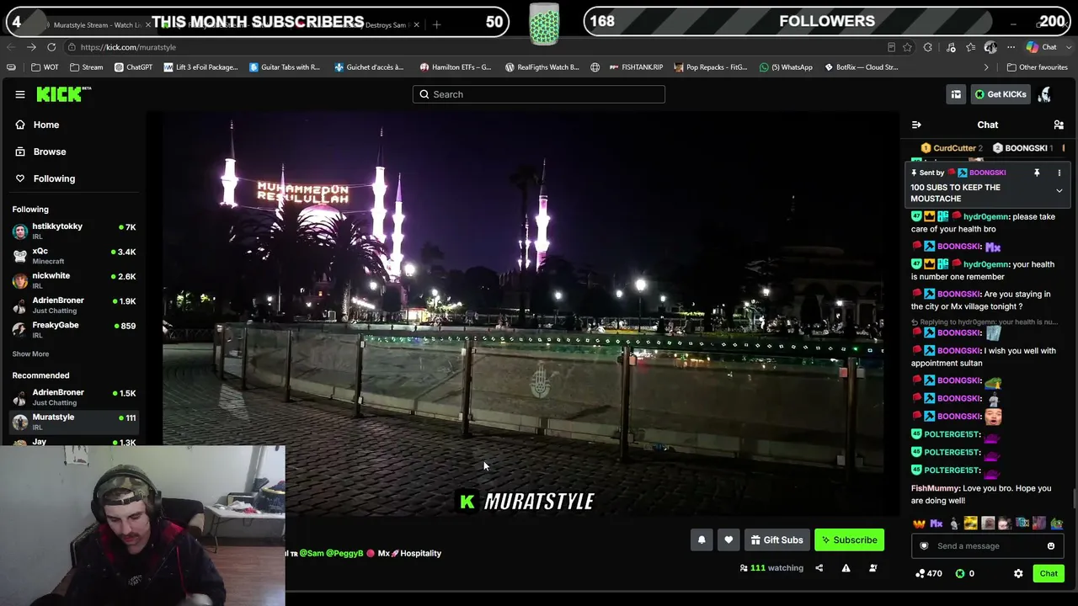Click the Get KICKs button
Image resolution: width=1078 pixels, height=606 pixels.
coord(1001,94)
